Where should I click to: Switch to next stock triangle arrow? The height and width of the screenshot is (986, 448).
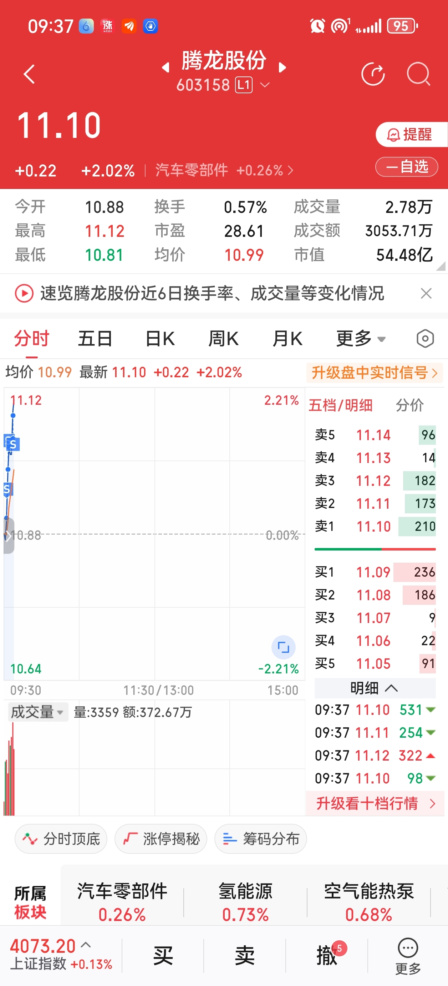(x=282, y=68)
